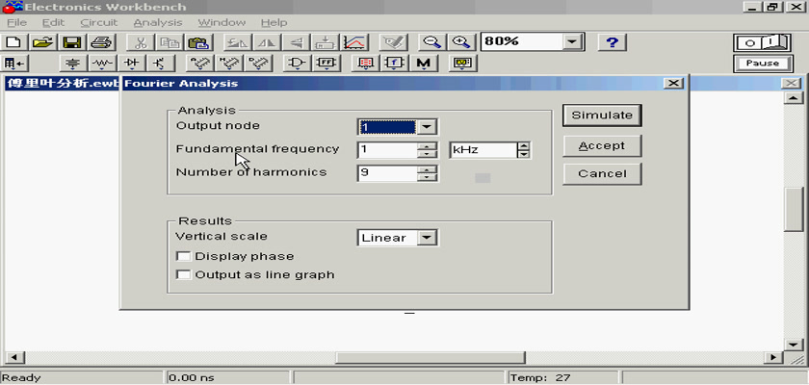Click the Zoom in magnifier icon
This screenshot has width=809, height=385.
(x=459, y=42)
